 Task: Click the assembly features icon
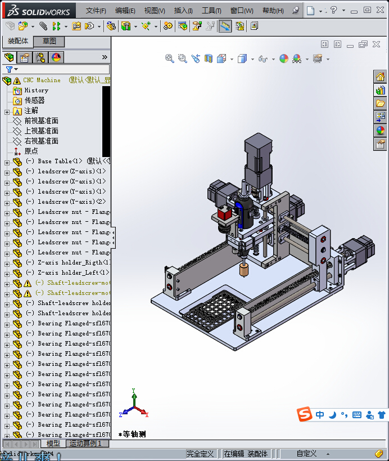click(126, 26)
